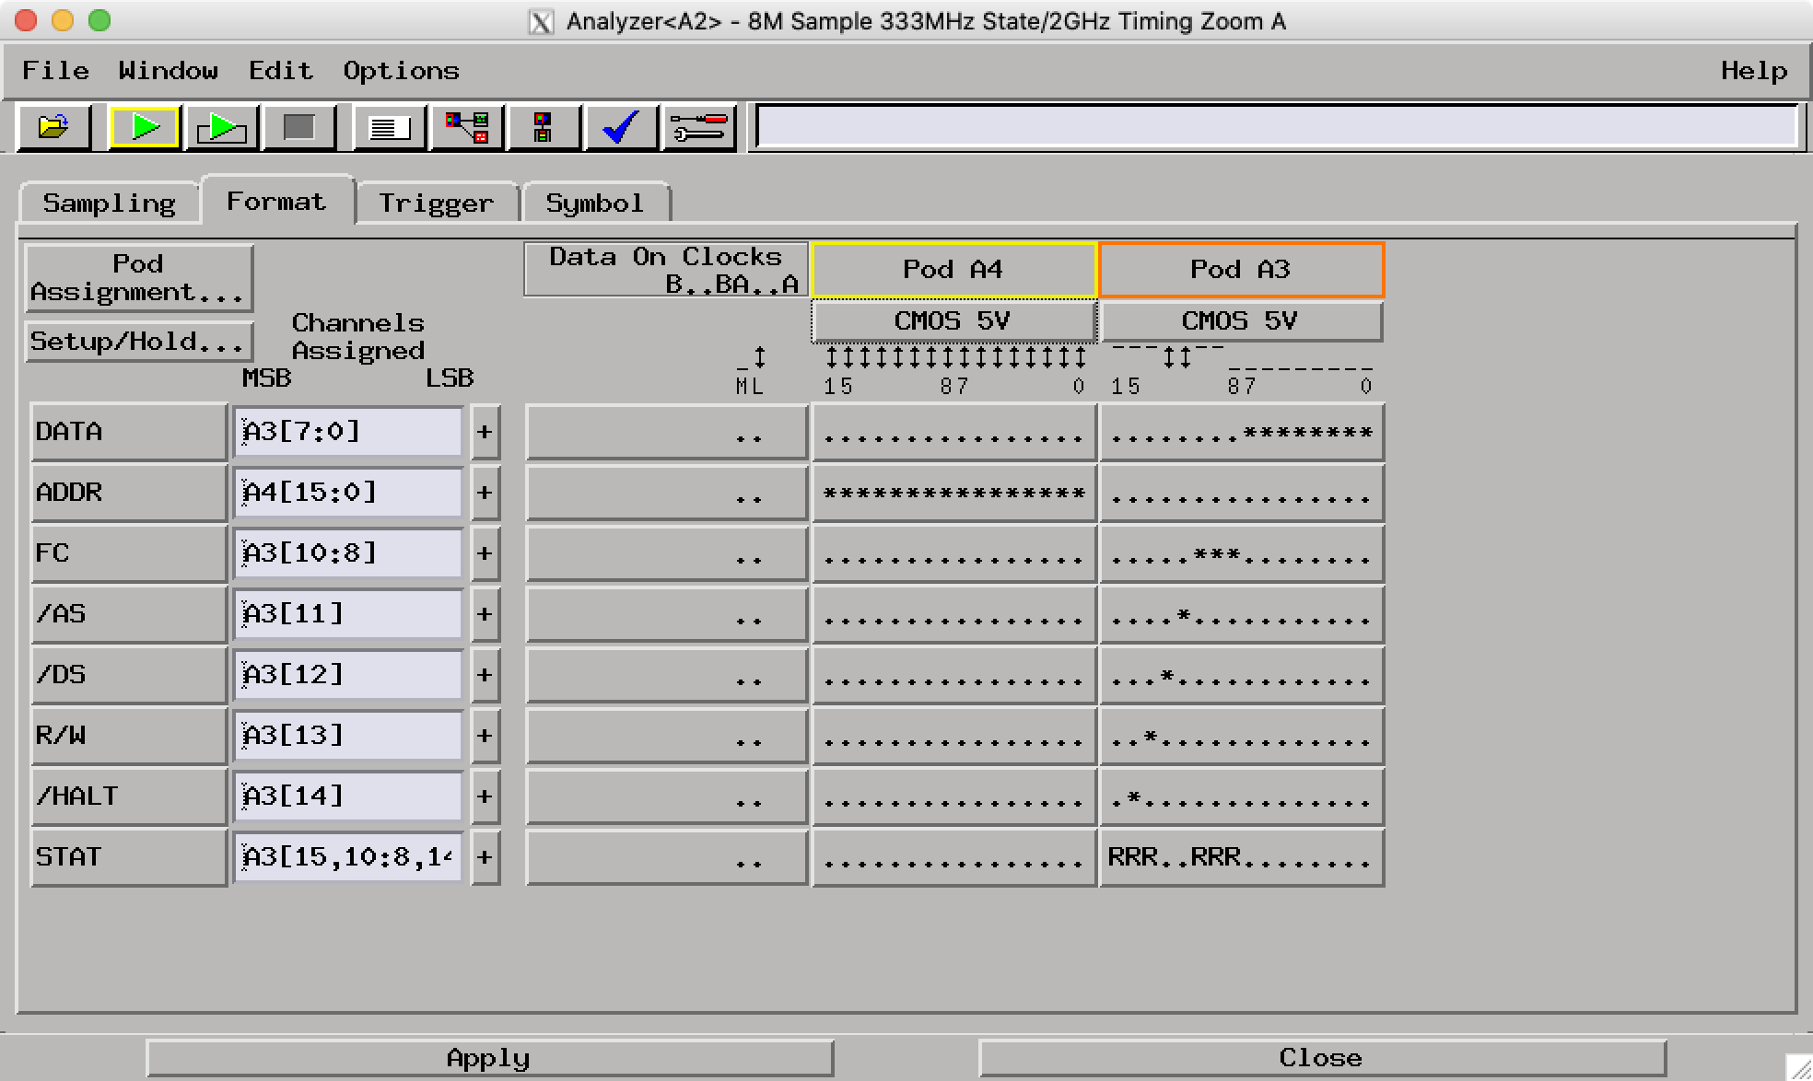
Task: Edit the STAT channel range field
Action: pos(348,857)
